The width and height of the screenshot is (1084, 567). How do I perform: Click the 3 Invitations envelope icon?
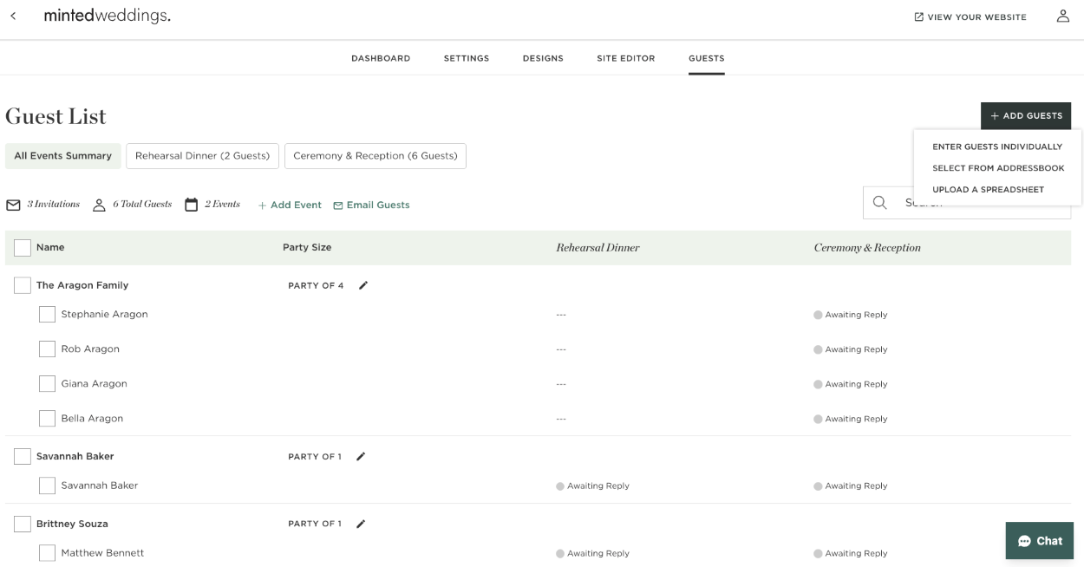13,205
